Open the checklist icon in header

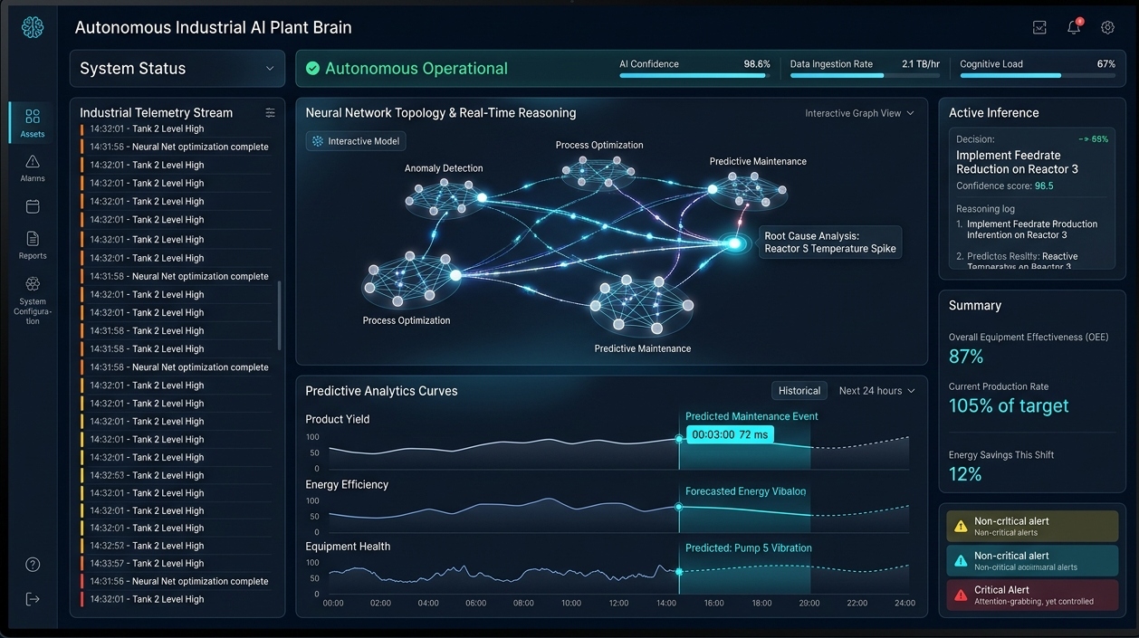[1039, 28]
